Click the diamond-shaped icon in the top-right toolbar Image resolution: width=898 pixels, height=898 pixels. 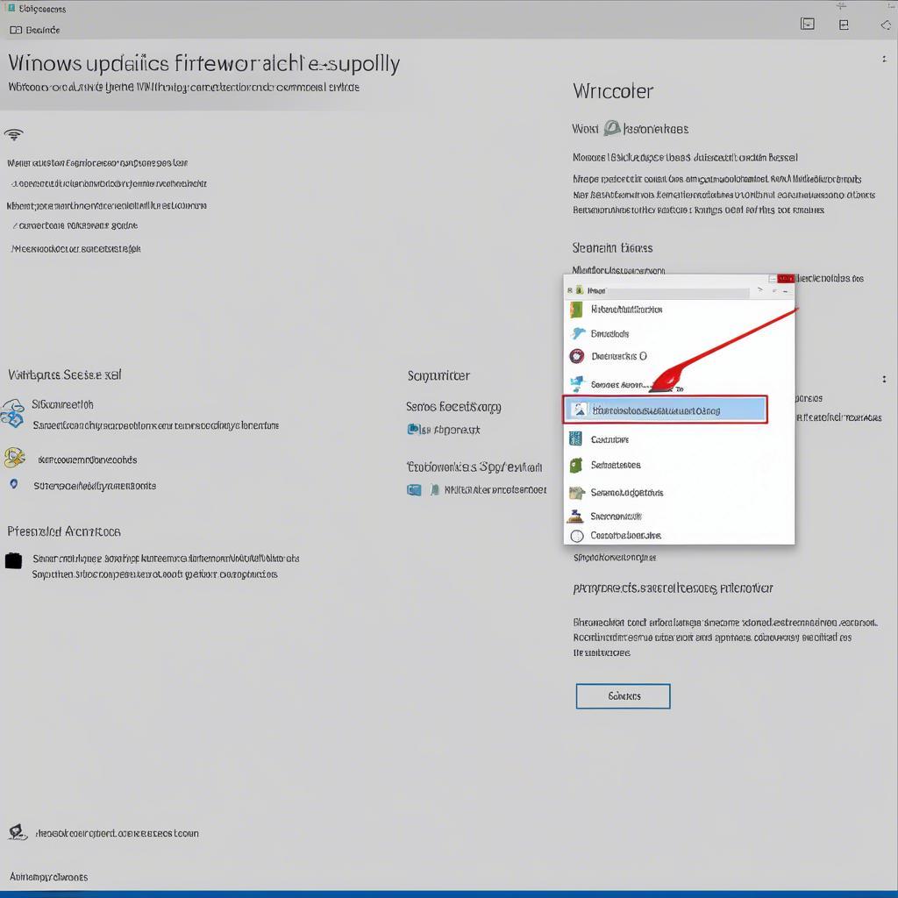click(886, 25)
